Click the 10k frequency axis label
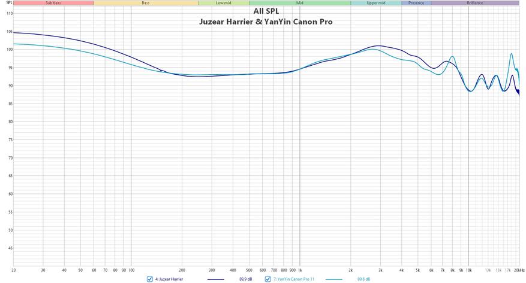 [468, 270]
